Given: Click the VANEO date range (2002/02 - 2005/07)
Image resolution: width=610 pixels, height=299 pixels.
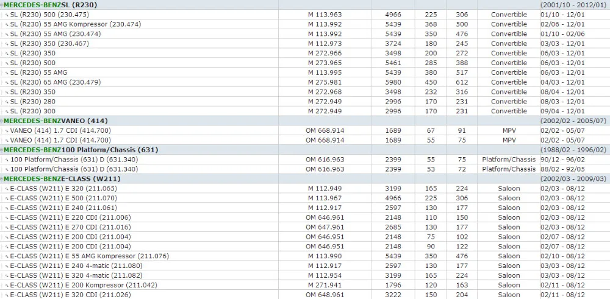Looking at the screenshot, I should (573, 121).
